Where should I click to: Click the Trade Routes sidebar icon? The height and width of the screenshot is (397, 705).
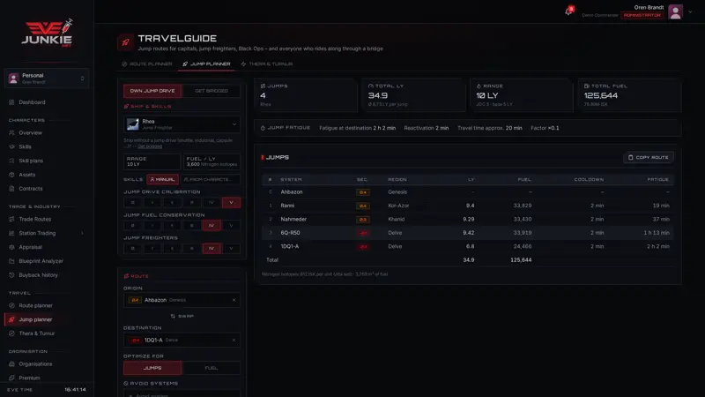coord(11,219)
